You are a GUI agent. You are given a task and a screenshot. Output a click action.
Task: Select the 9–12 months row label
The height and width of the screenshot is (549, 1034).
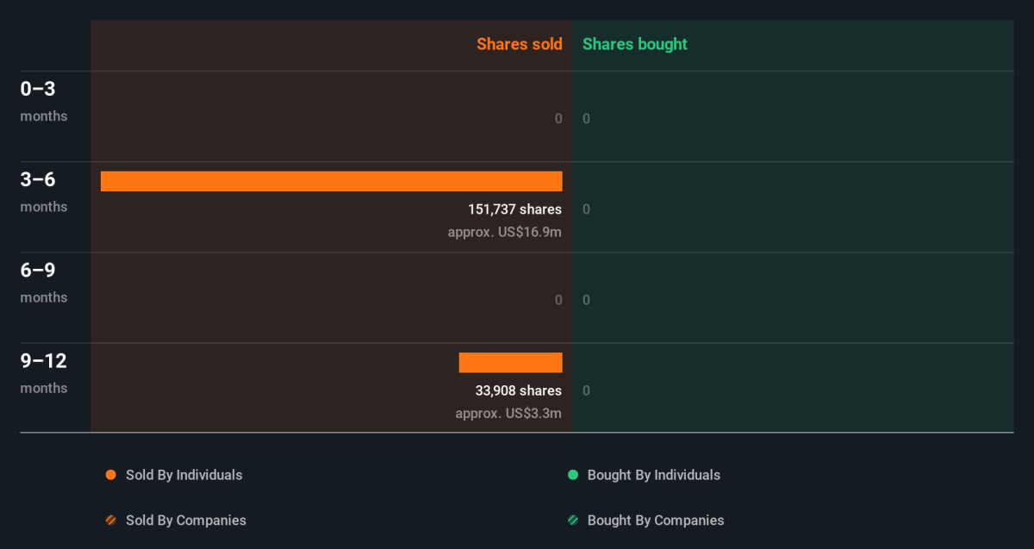pos(43,371)
